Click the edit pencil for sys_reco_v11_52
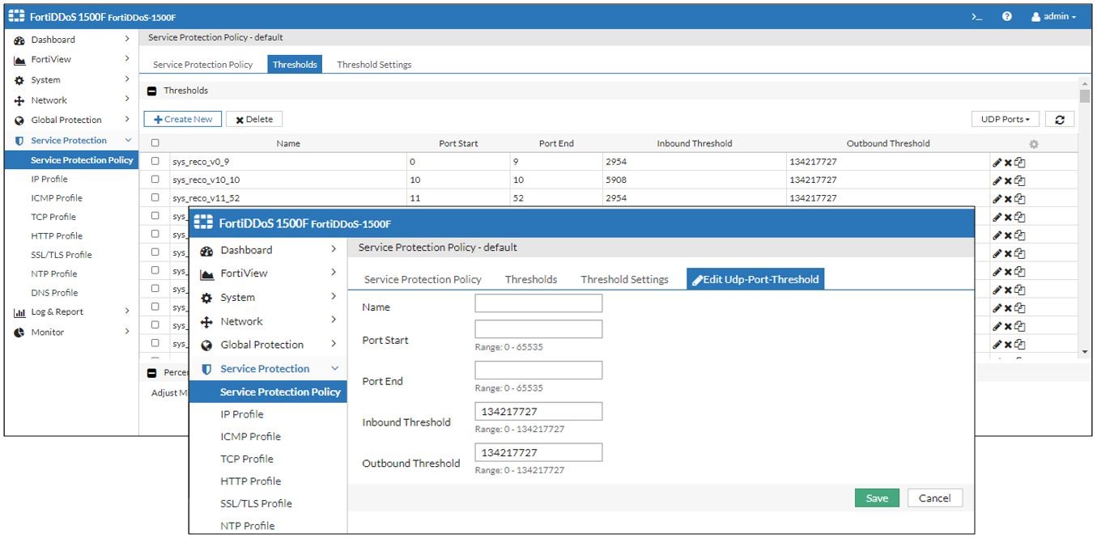This screenshot has height=538, width=1097. tap(997, 198)
